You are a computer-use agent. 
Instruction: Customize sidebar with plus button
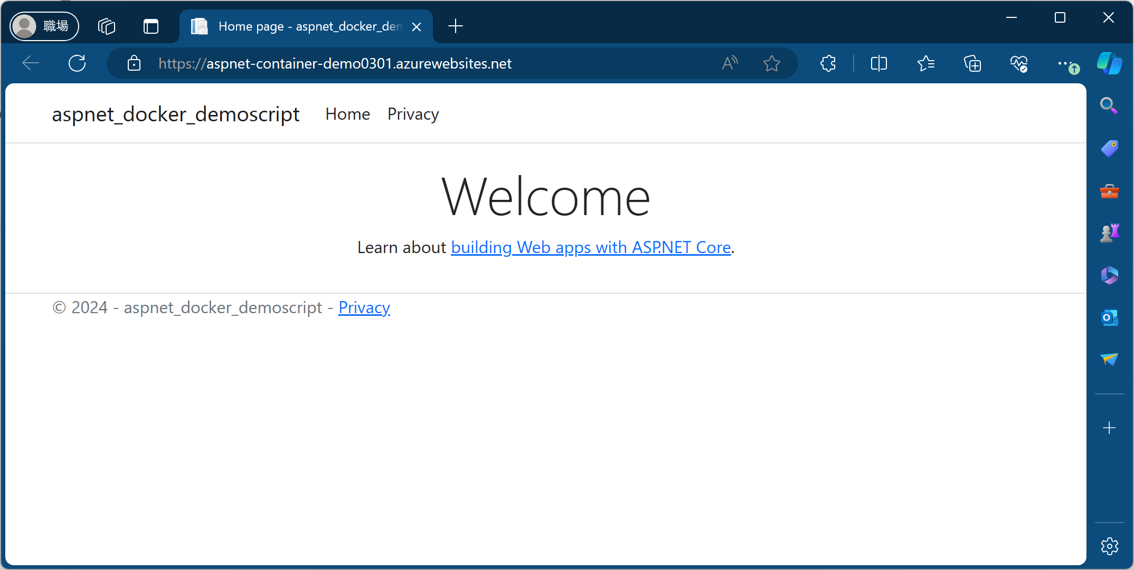click(x=1109, y=428)
